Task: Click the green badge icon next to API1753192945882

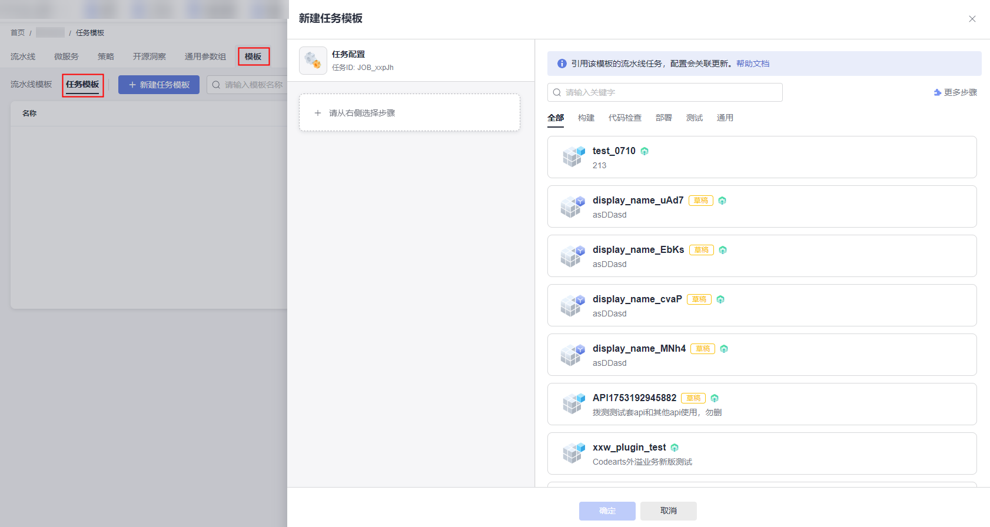Action: coord(715,398)
